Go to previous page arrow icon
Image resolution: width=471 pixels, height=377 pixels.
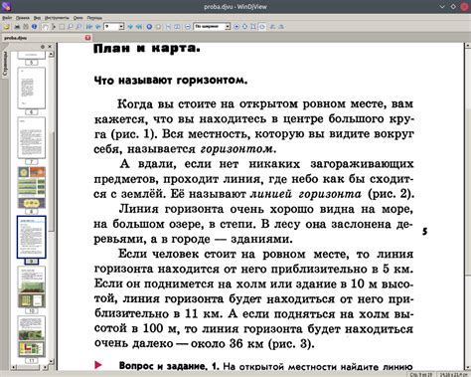point(98,27)
